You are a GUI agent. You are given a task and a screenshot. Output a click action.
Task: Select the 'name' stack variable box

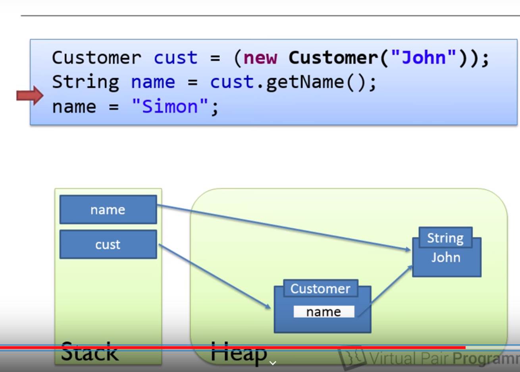108,209
